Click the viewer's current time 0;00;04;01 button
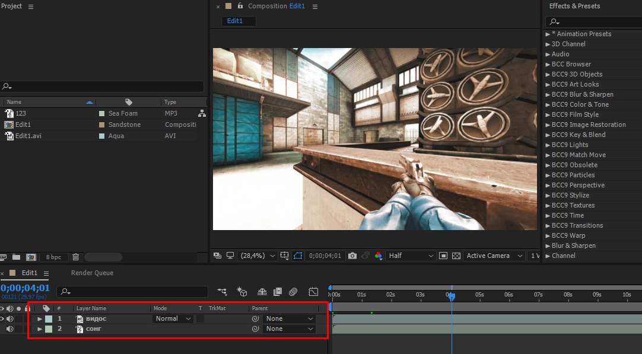Screen dimensions: 642x354 coord(325,256)
